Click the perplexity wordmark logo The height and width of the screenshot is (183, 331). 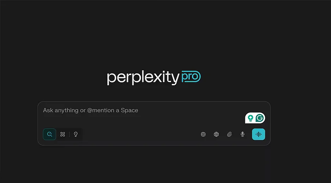tap(143, 78)
